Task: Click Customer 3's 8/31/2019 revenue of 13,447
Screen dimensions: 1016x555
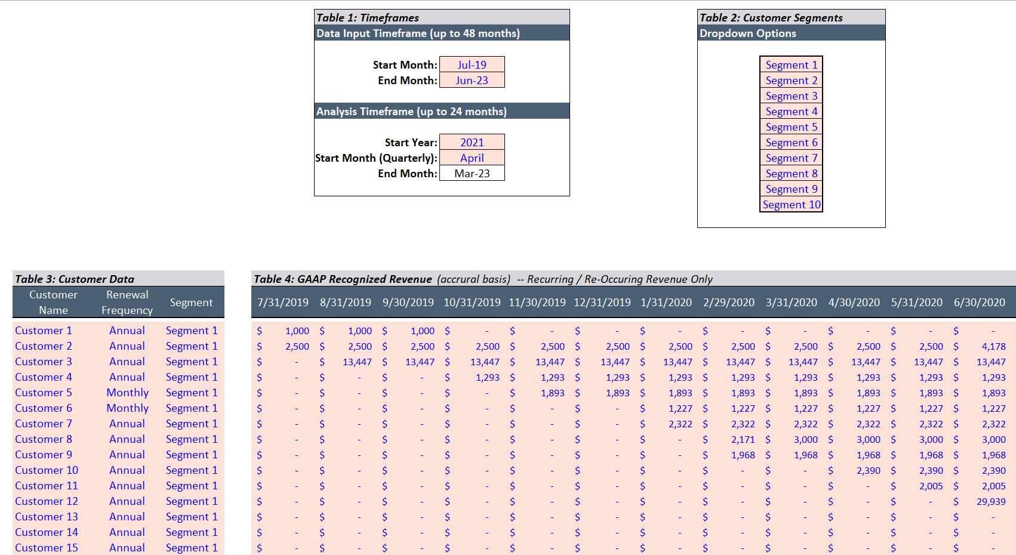Action: coord(357,362)
